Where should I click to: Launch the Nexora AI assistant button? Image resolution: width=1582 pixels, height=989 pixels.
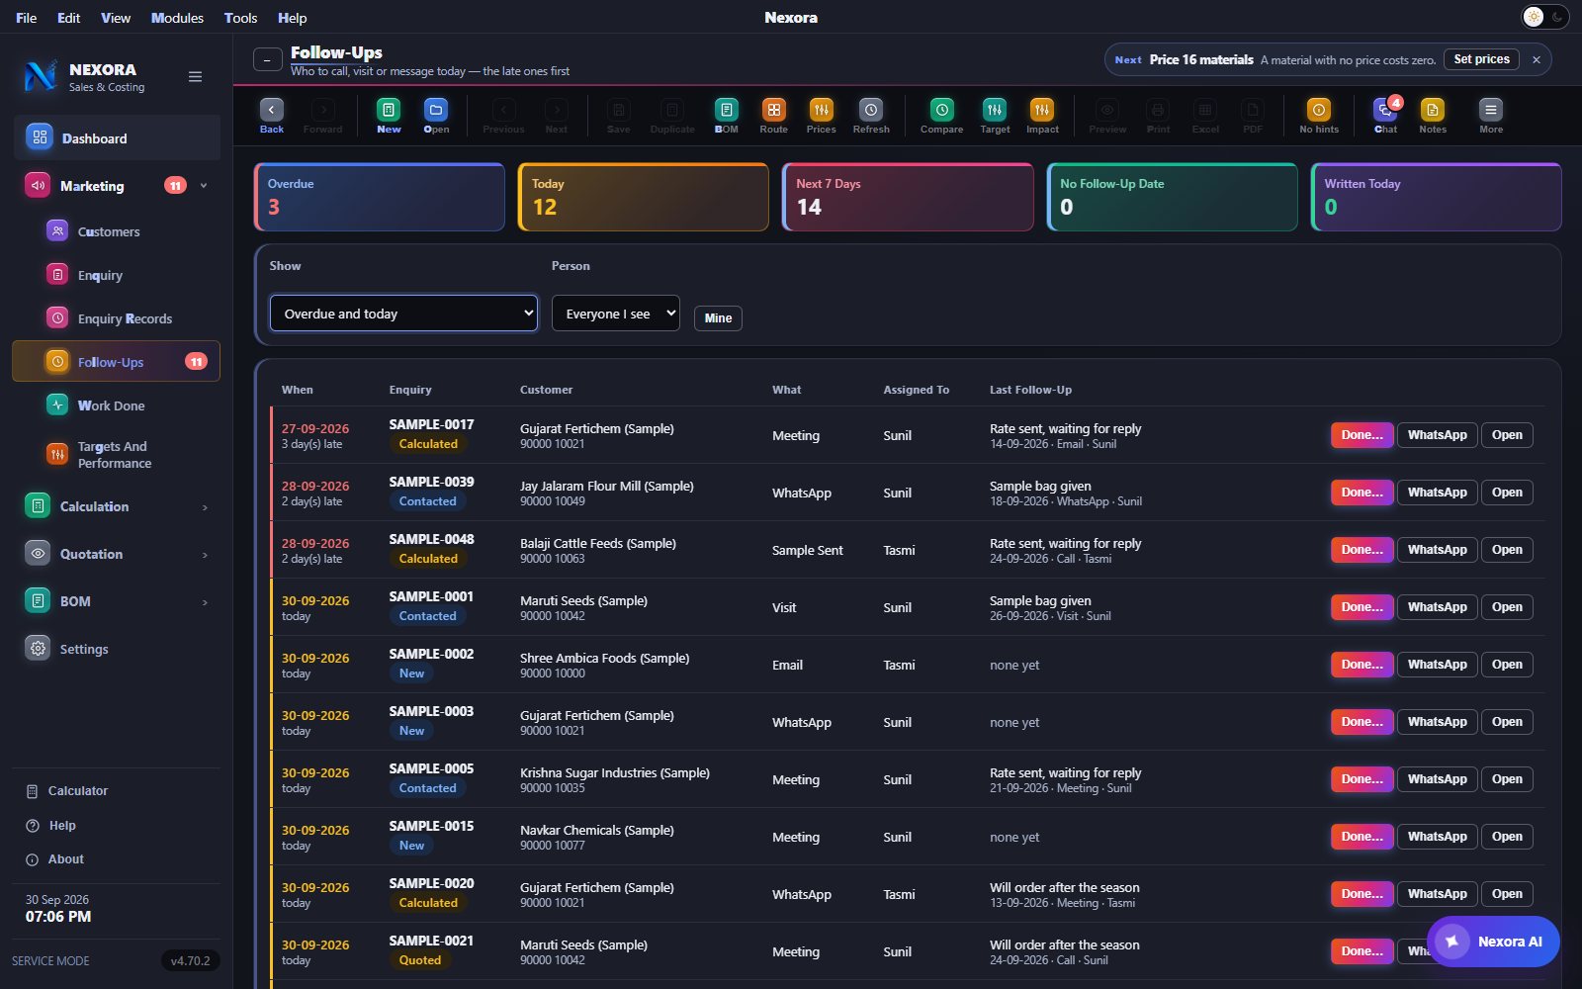[1493, 942]
